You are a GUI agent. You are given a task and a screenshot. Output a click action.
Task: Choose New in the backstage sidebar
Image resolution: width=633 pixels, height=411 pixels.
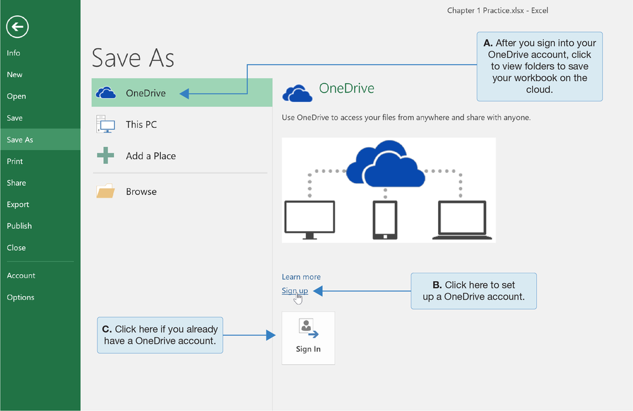pyautogui.click(x=15, y=75)
